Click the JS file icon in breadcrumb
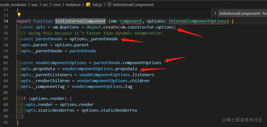The width and height of the screenshot is (267, 127). tap(88, 5)
